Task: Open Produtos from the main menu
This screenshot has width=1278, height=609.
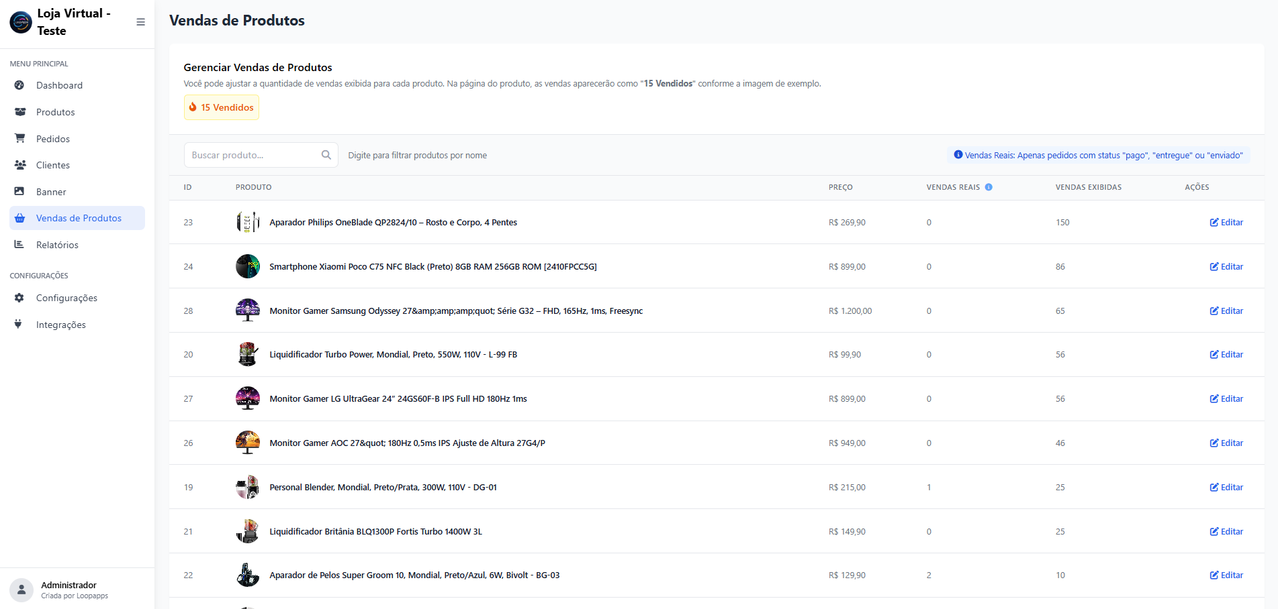Action: (x=55, y=112)
